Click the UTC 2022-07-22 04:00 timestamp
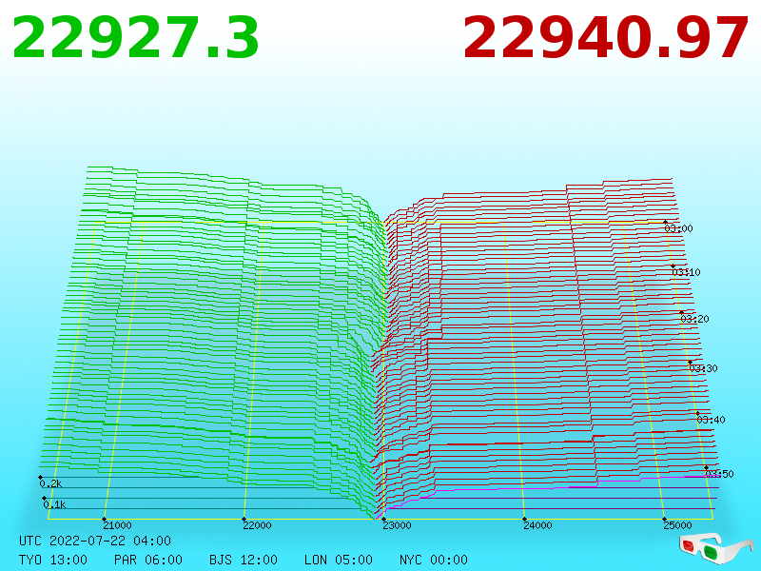The image size is (761, 571). pyautogui.click(x=95, y=541)
